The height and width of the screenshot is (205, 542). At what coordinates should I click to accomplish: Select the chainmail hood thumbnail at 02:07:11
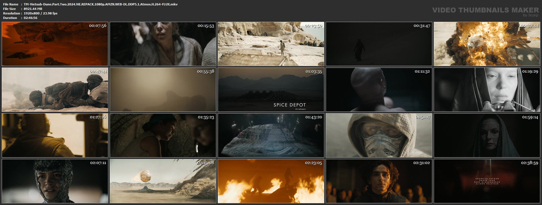(55, 181)
